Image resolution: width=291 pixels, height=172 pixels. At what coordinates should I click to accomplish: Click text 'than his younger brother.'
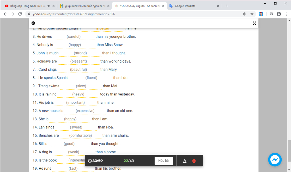(x=116, y=37)
